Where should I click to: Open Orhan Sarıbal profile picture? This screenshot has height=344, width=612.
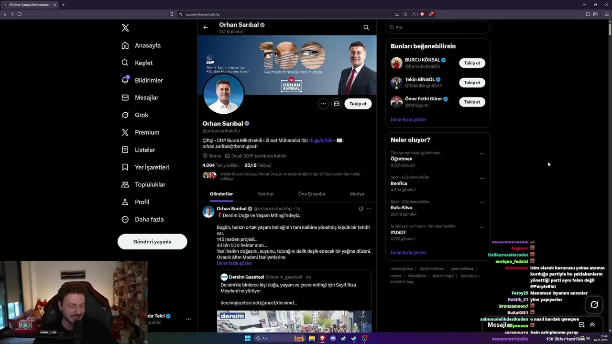pyautogui.click(x=223, y=94)
